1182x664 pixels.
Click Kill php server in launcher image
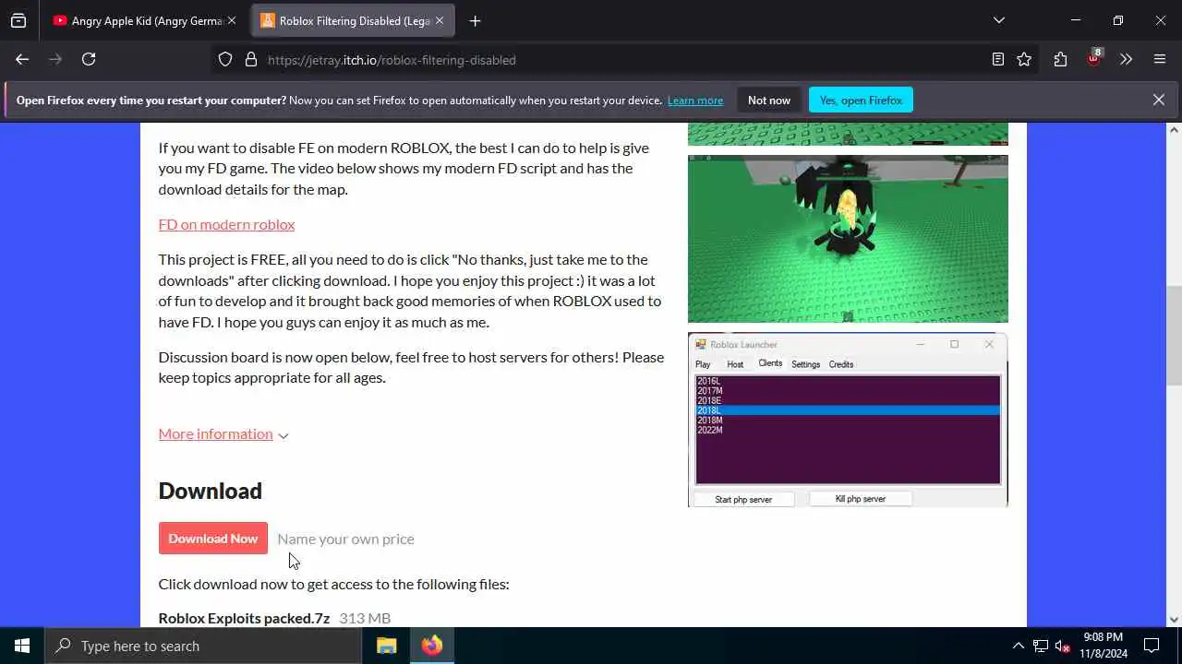pyautogui.click(x=861, y=499)
